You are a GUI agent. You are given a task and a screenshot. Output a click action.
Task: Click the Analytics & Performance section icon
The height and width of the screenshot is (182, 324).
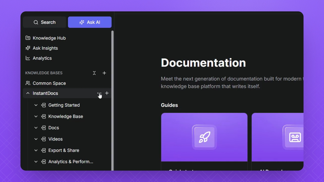43,162
